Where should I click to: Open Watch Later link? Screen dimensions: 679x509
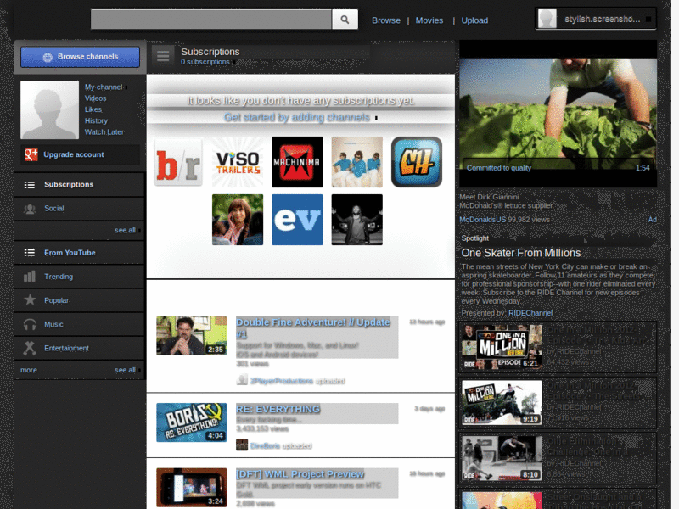104,132
